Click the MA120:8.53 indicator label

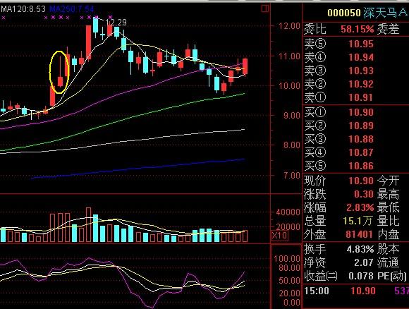pyautogui.click(x=23, y=9)
